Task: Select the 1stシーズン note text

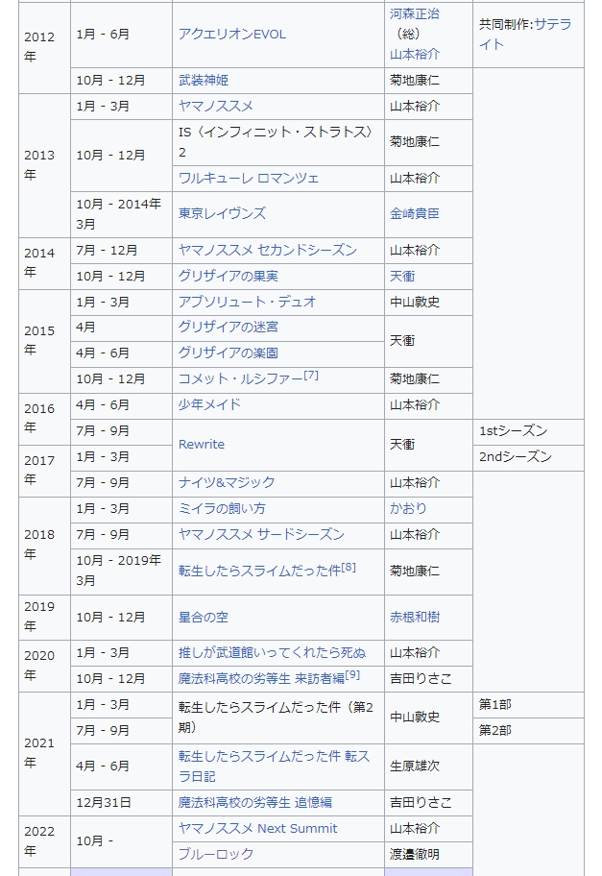Action: coord(514,431)
